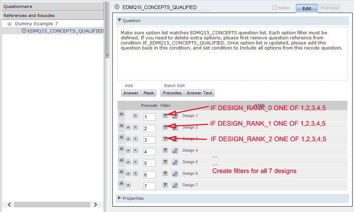Delete the Design 6 answer row

pyautogui.click(x=121, y=172)
